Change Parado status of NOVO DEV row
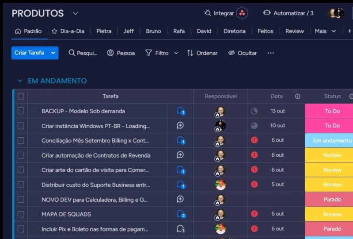 pyautogui.click(x=329, y=200)
